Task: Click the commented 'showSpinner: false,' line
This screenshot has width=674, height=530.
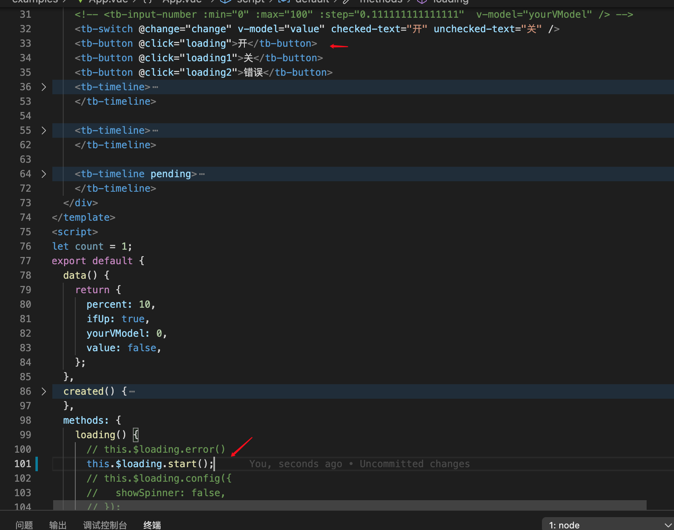Action: [156, 493]
